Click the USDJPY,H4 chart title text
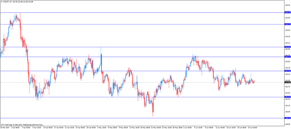 pyautogui.click(x=8, y=2)
